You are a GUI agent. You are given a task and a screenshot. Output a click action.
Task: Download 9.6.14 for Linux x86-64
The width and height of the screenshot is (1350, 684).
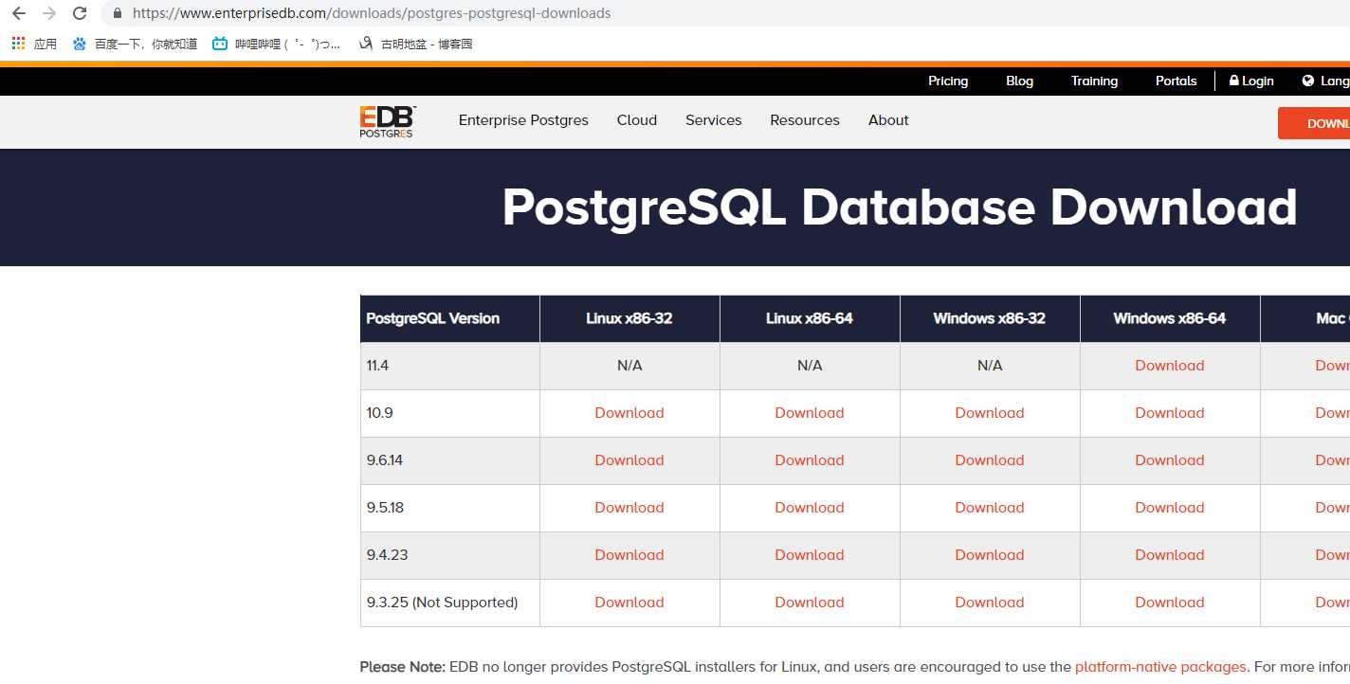coord(810,460)
